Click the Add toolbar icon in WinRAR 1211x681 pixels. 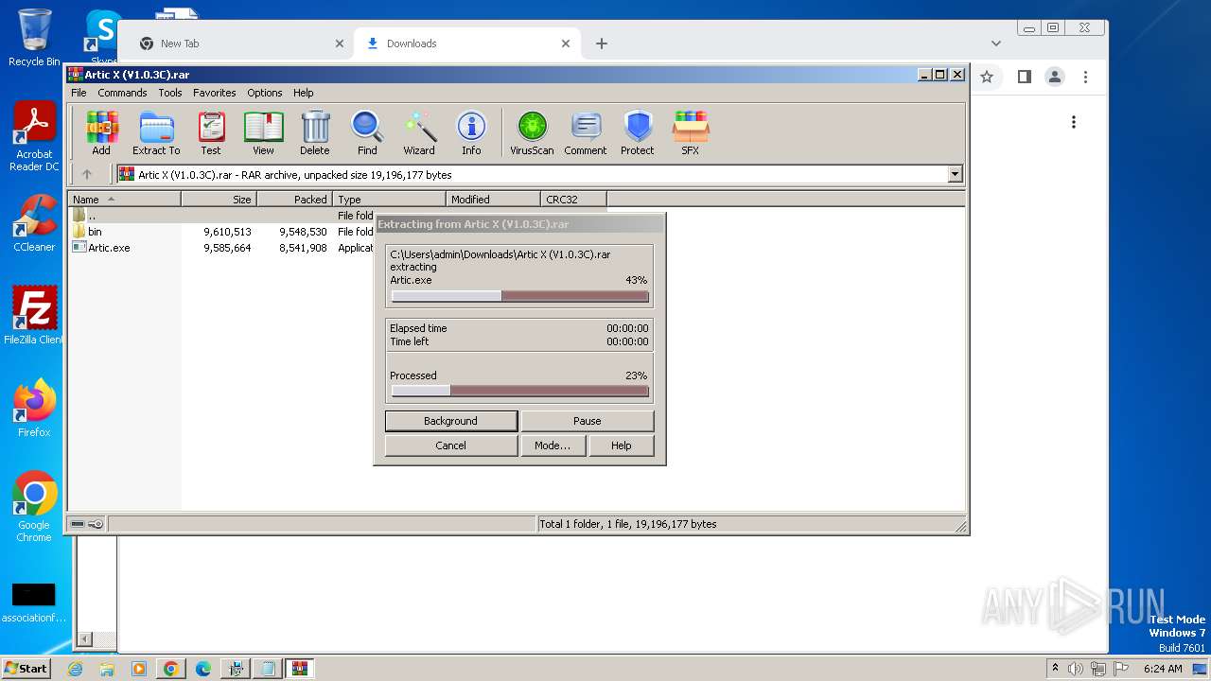[101, 132]
